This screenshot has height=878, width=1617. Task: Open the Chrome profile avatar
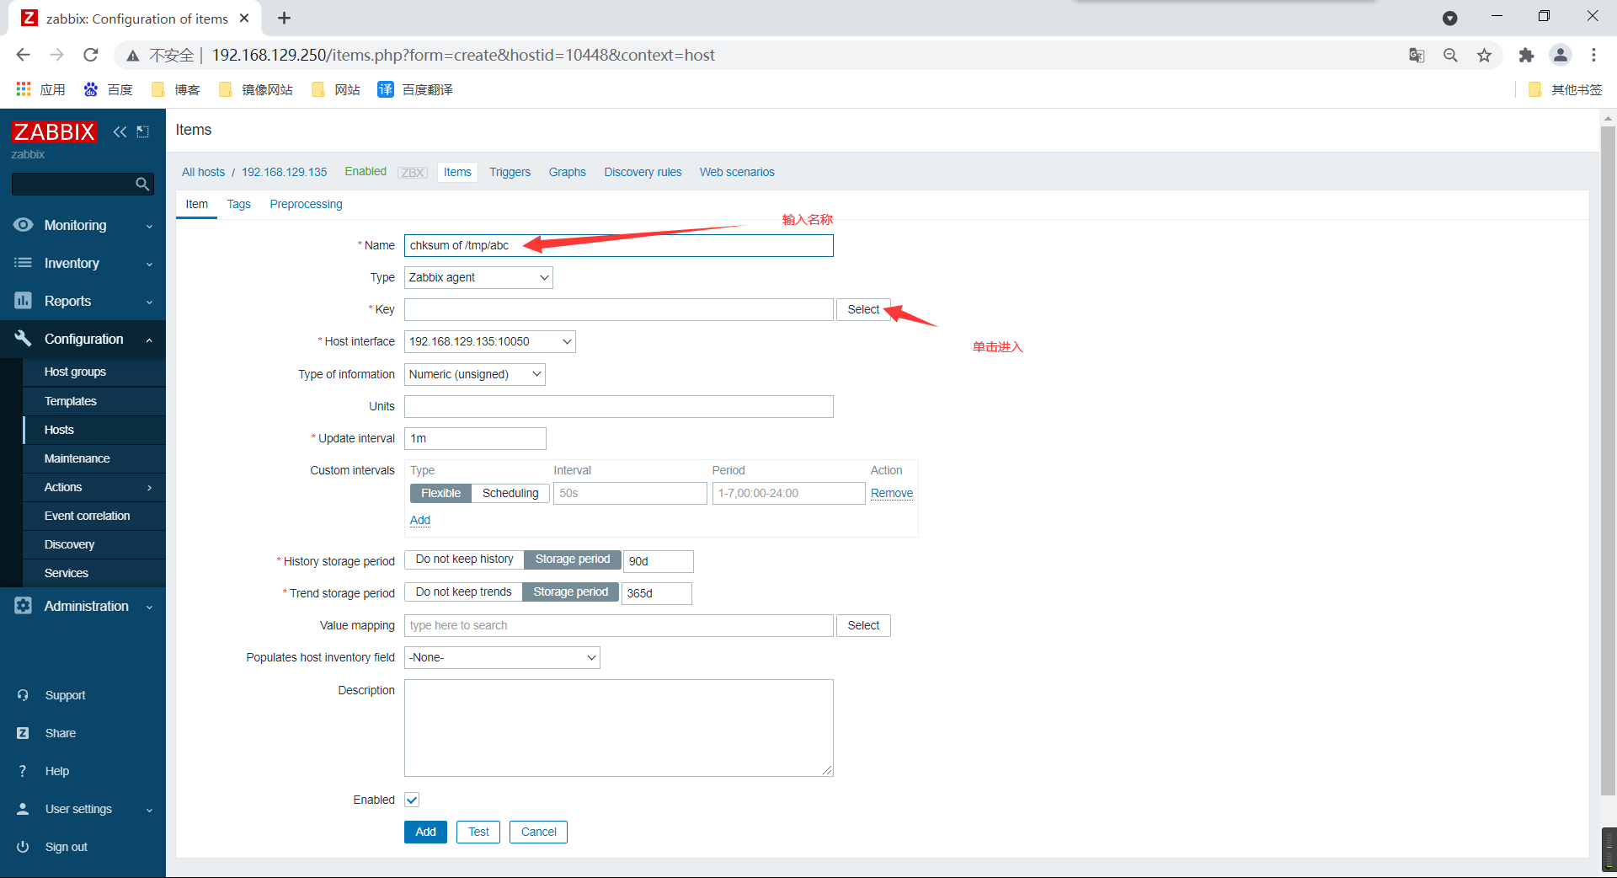pos(1561,55)
